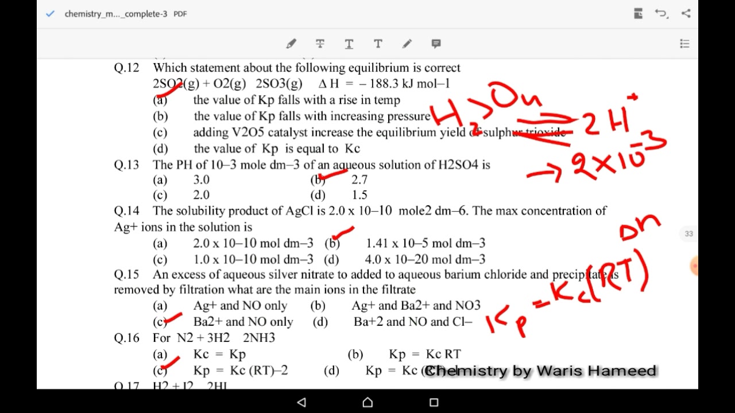Tap option 'Kp = Kc RT'
Screen dimensions: 735x413
pyautogui.click(x=425, y=354)
